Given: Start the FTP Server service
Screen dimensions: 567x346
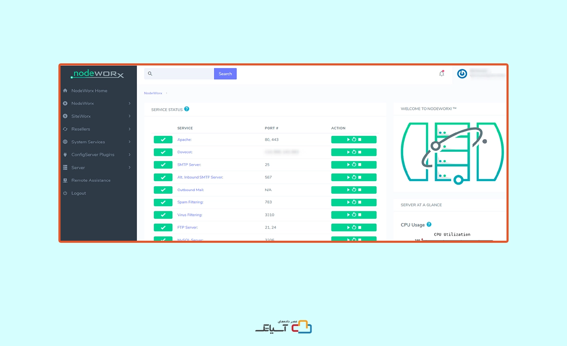Looking at the screenshot, I should pos(348,227).
